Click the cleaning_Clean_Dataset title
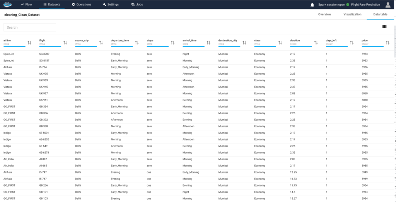The height and width of the screenshot is (202, 396). click(x=22, y=15)
